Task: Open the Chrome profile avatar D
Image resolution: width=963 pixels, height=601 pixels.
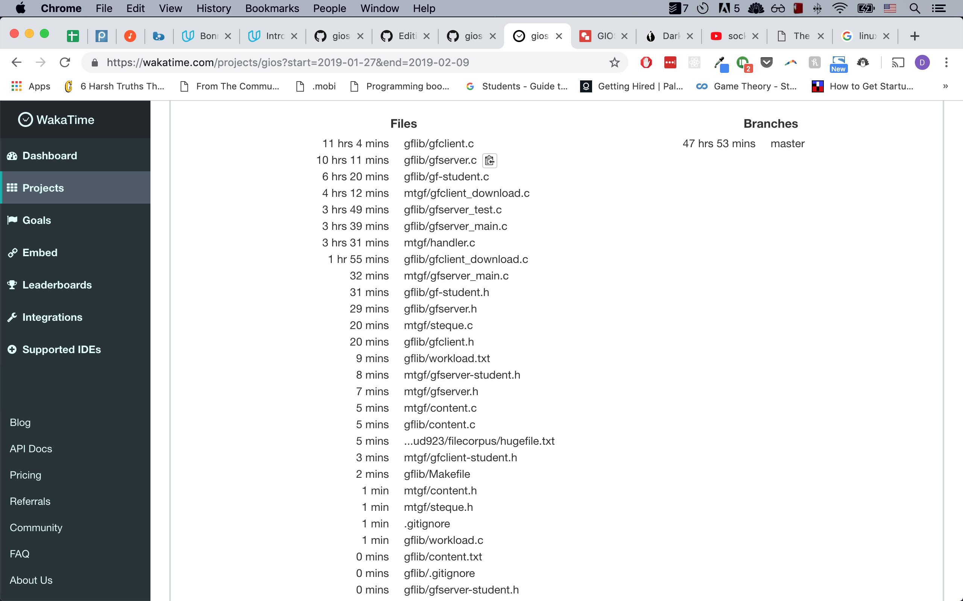Action: coord(922,62)
